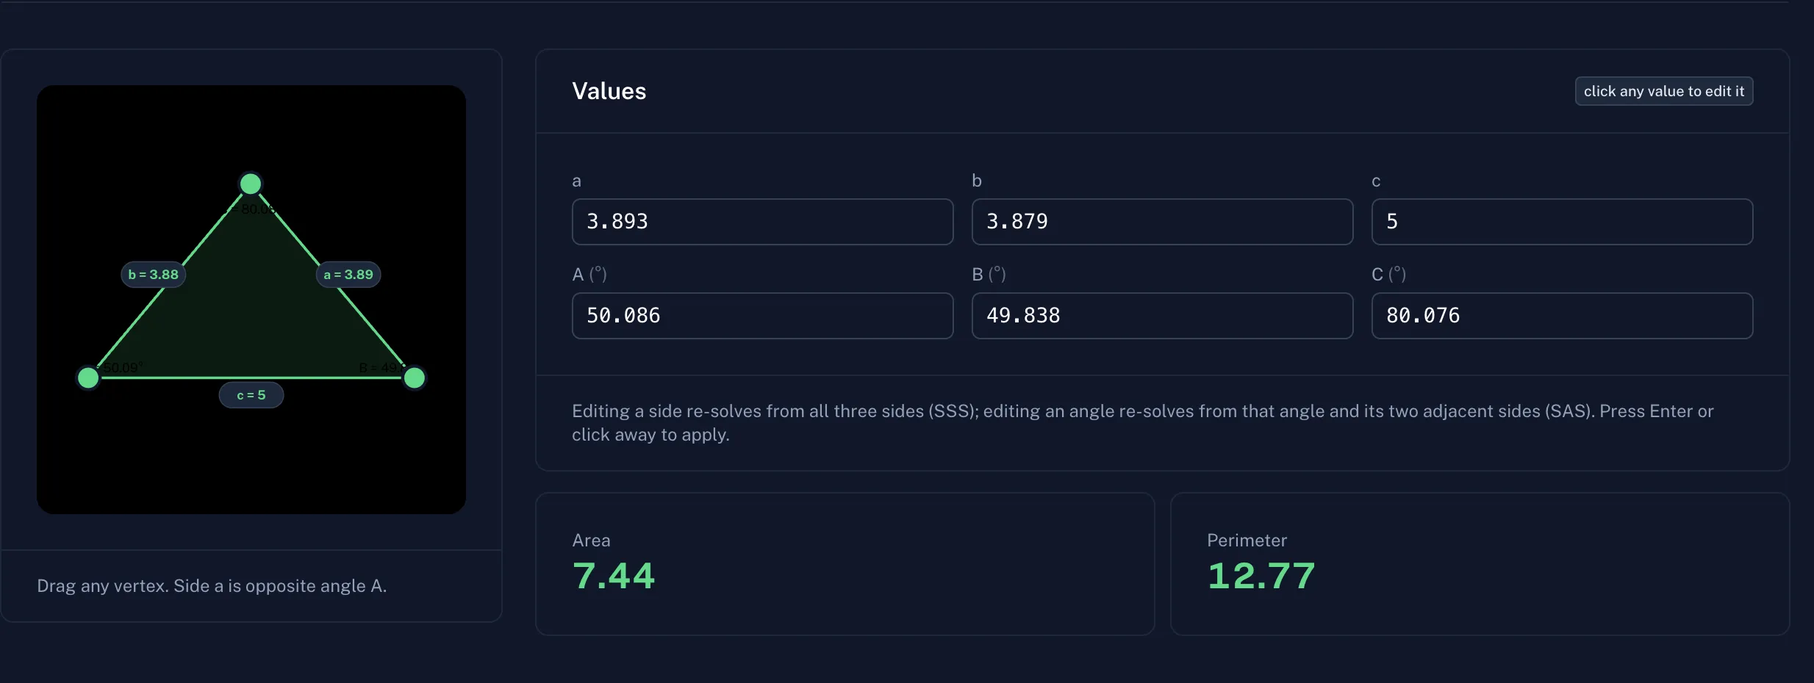This screenshot has height=683, width=1814.
Task: Click the green vertex handle at angle C apex
Action: [x=251, y=184]
